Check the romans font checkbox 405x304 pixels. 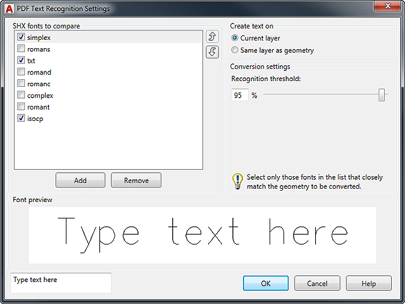tap(21, 48)
